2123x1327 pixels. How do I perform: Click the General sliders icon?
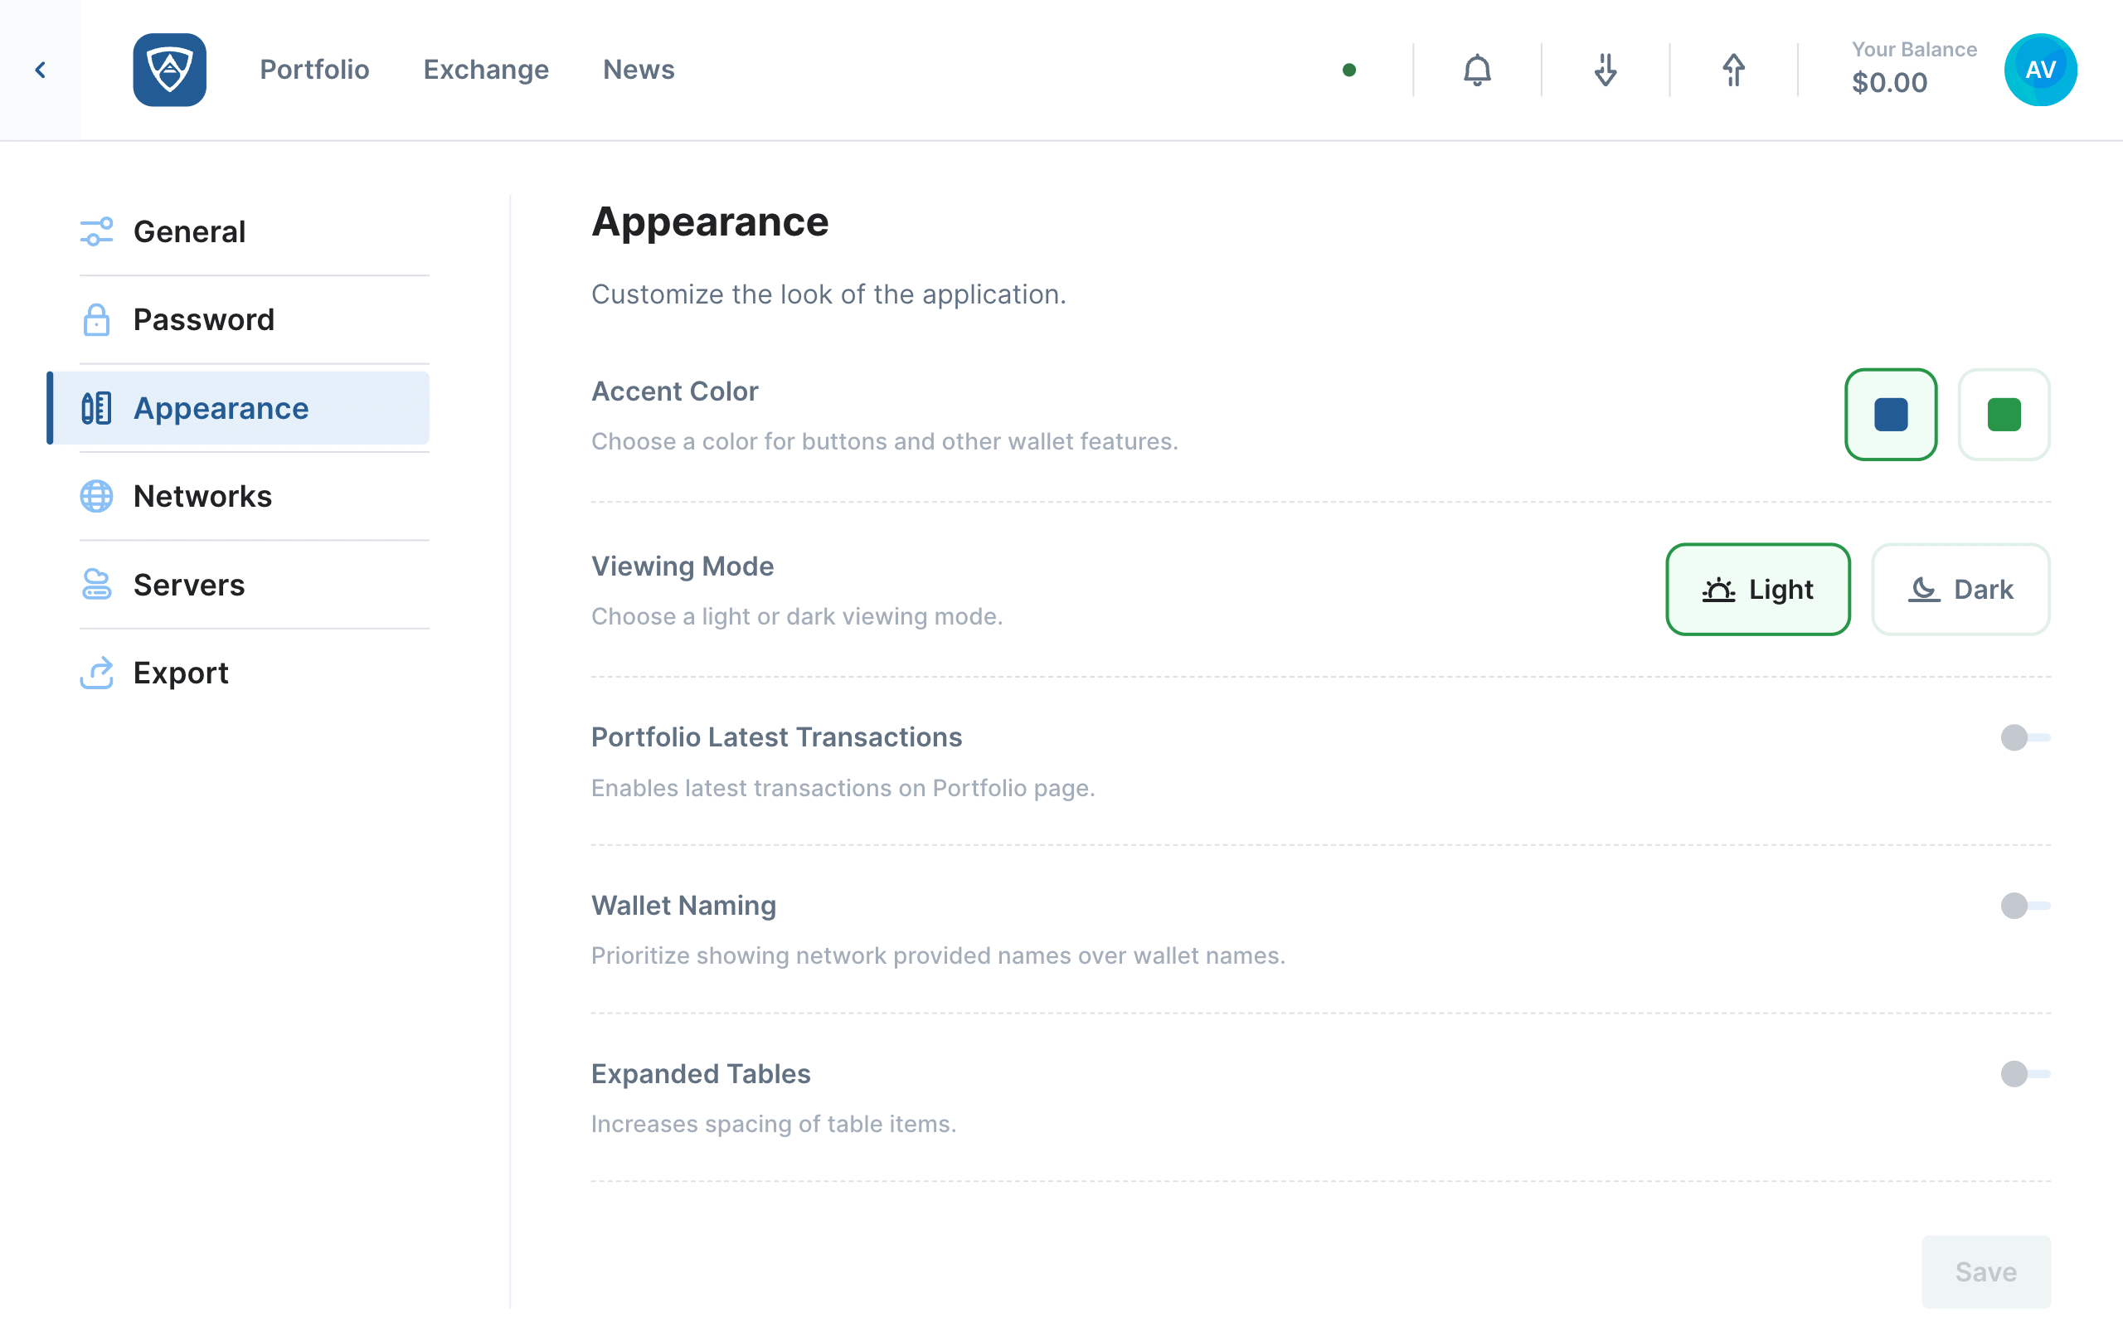coord(96,231)
